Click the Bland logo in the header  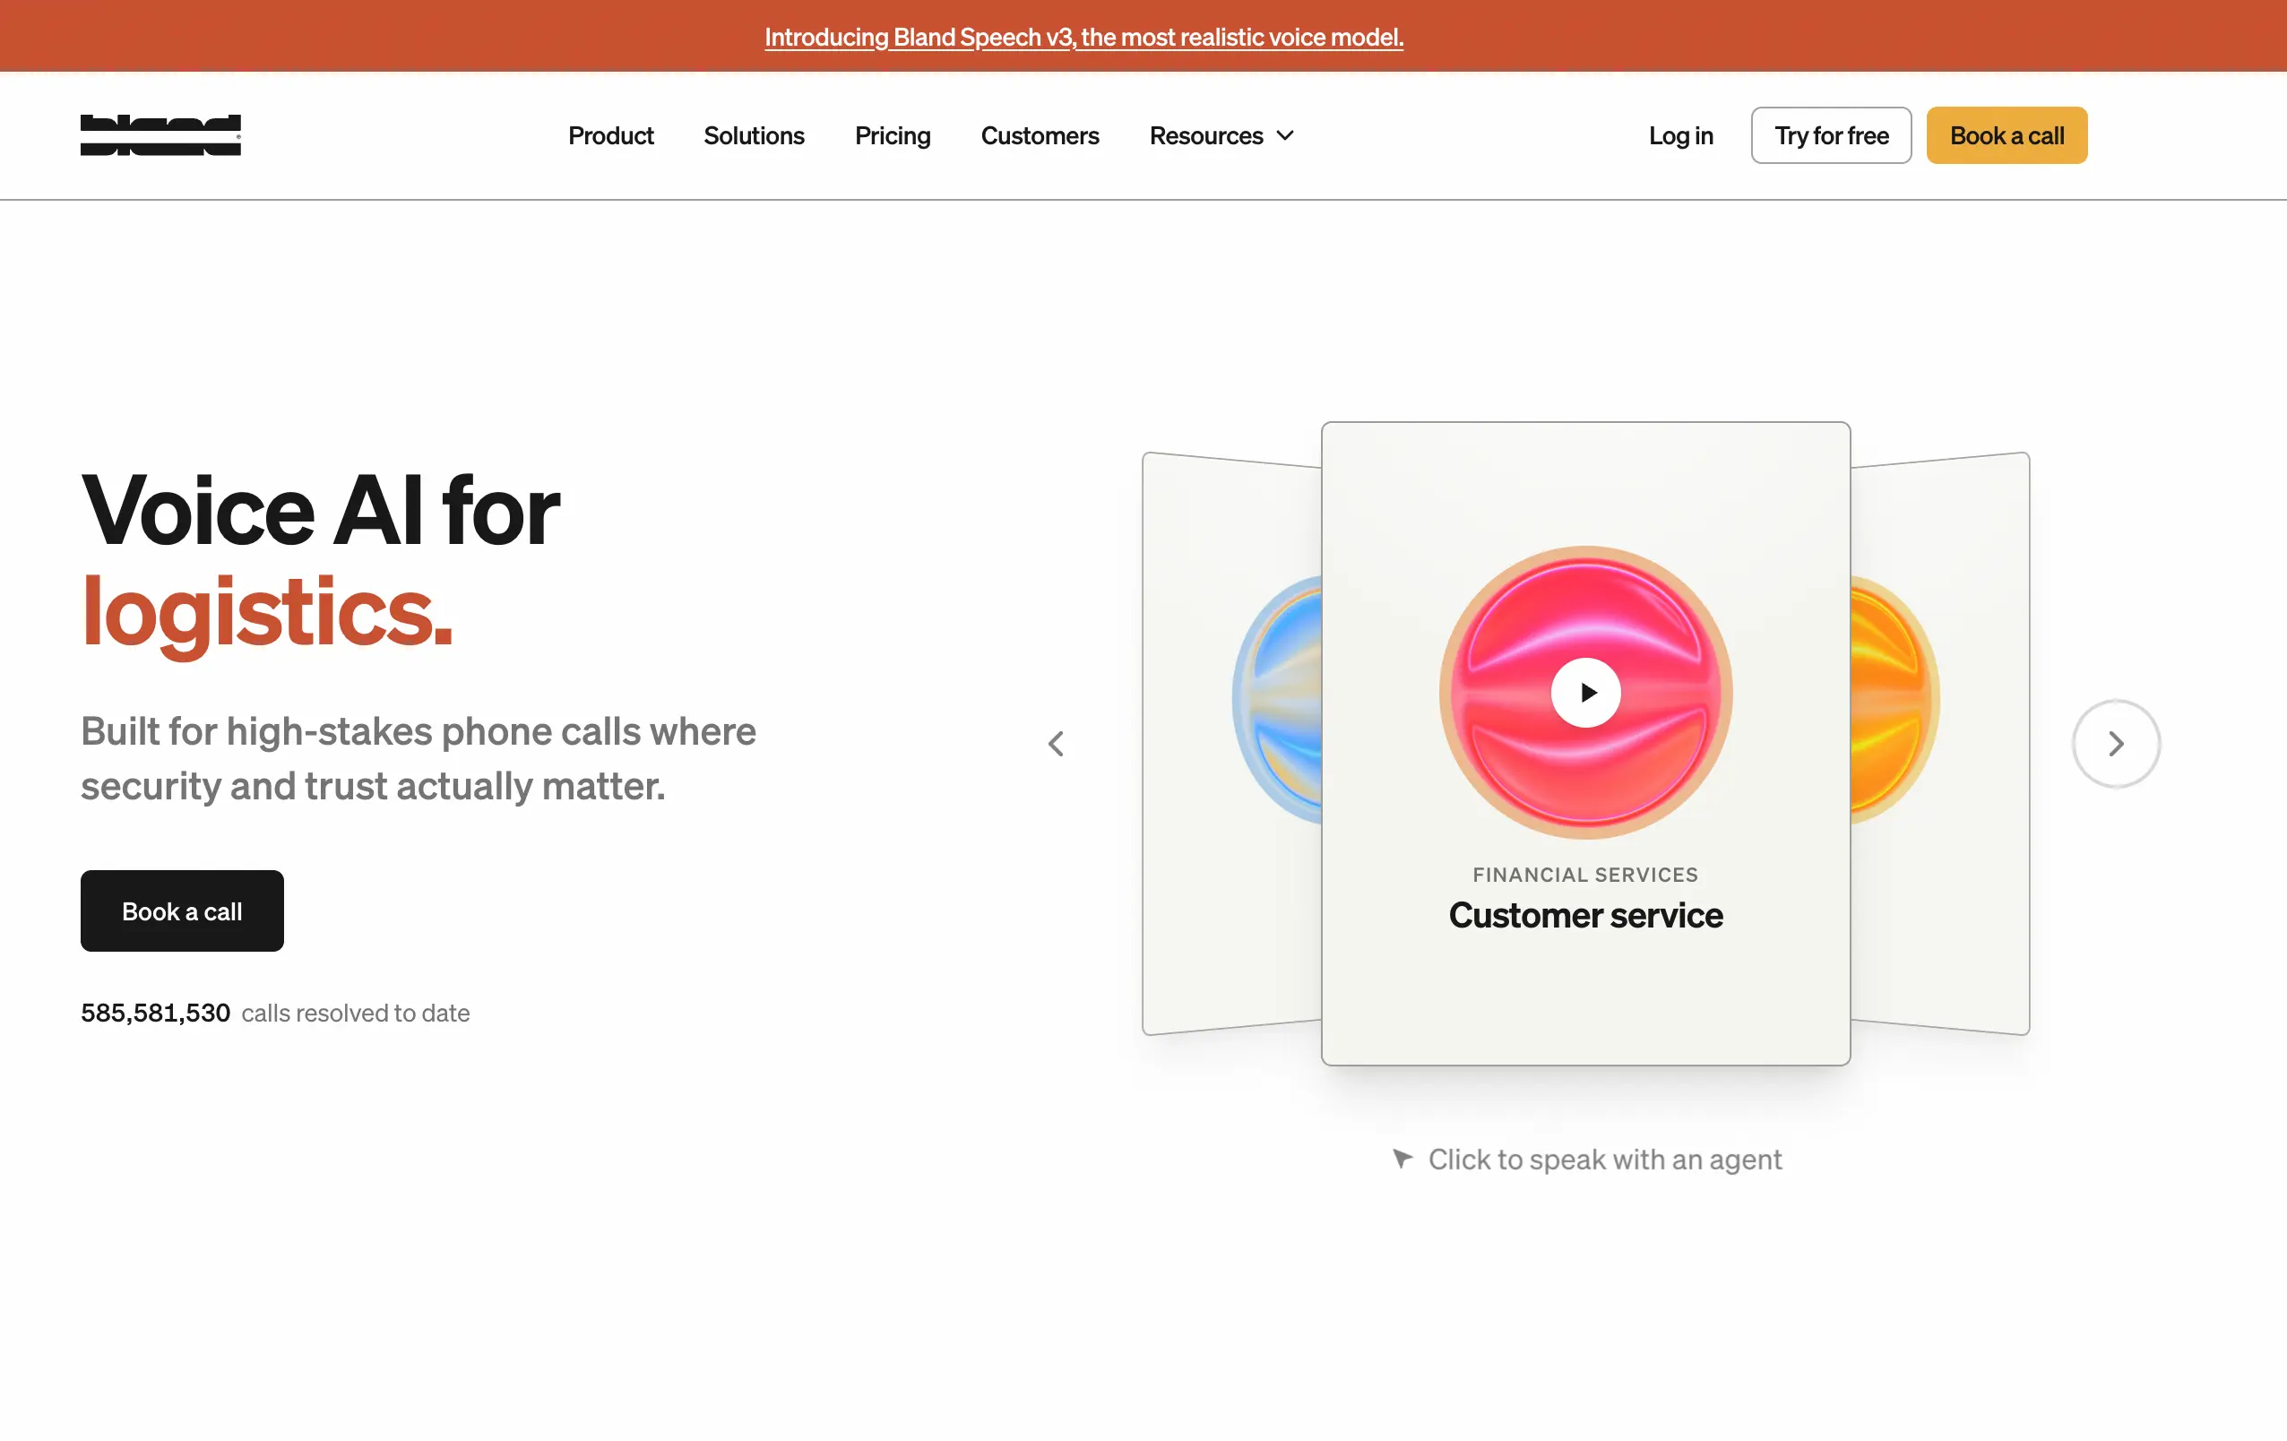160,135
